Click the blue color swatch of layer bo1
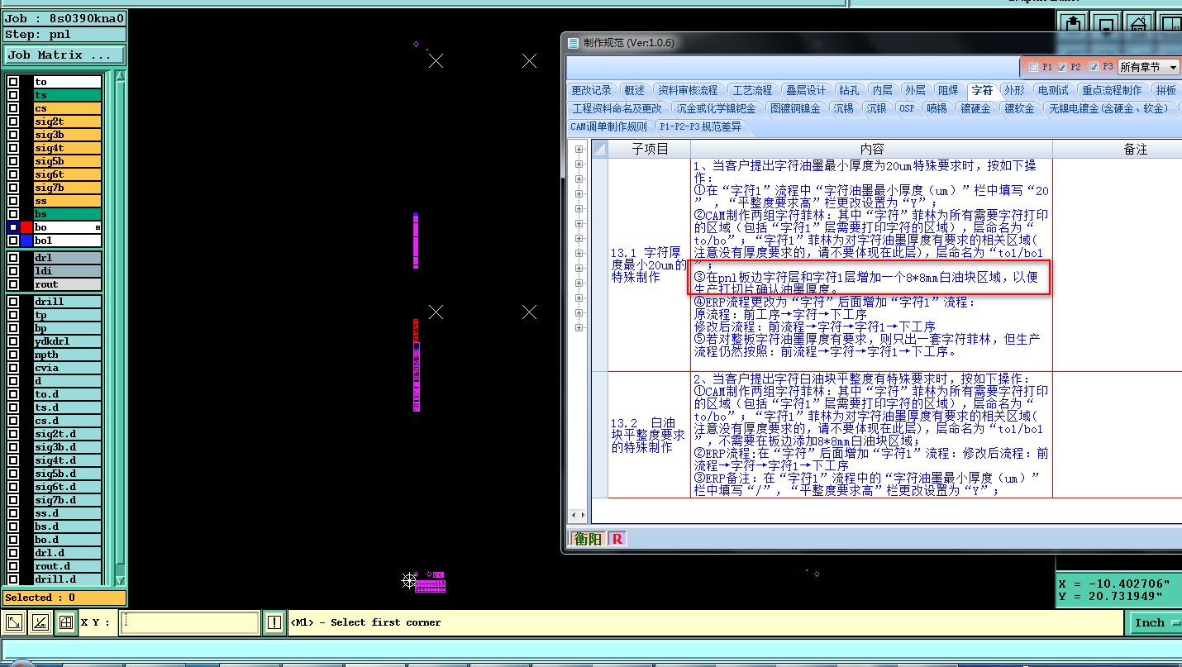 pos(26,241)
